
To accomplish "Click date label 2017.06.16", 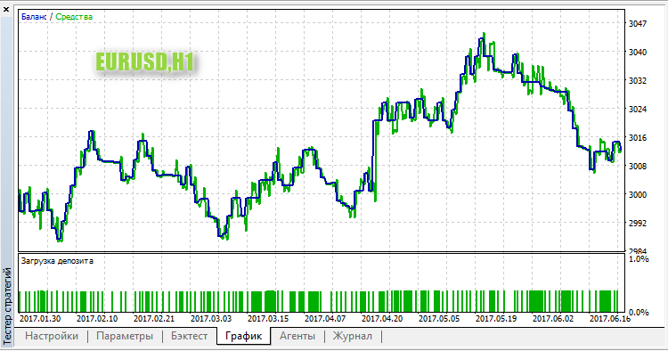I will pos(609,319).
